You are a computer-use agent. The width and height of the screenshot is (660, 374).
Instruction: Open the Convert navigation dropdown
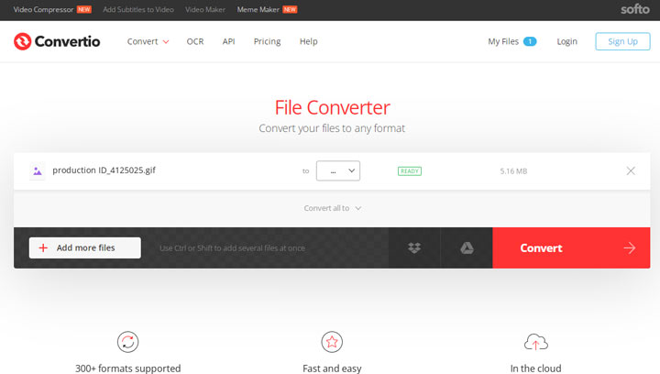point(148,41)
